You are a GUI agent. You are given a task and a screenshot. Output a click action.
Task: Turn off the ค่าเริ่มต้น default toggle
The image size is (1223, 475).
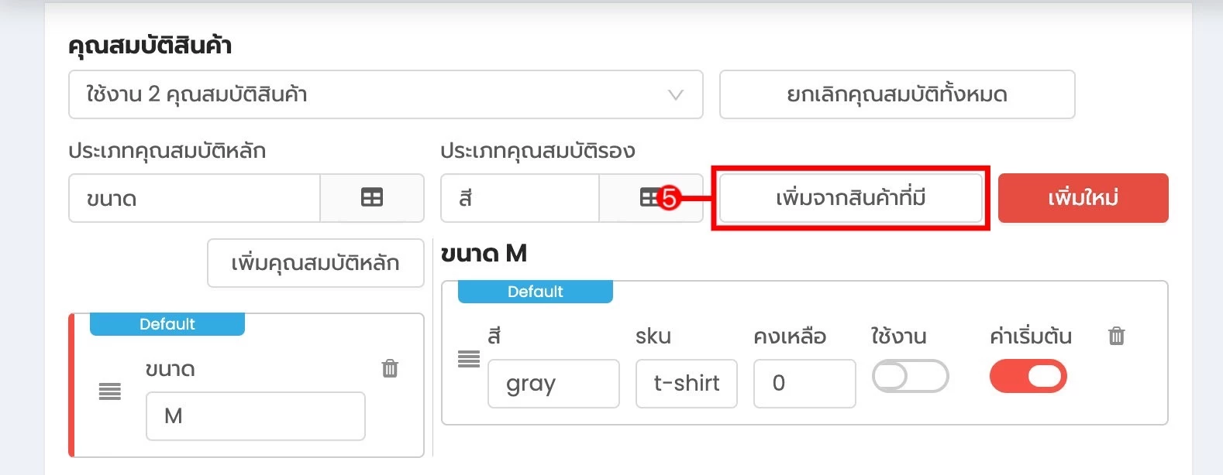coord(1028,377)
